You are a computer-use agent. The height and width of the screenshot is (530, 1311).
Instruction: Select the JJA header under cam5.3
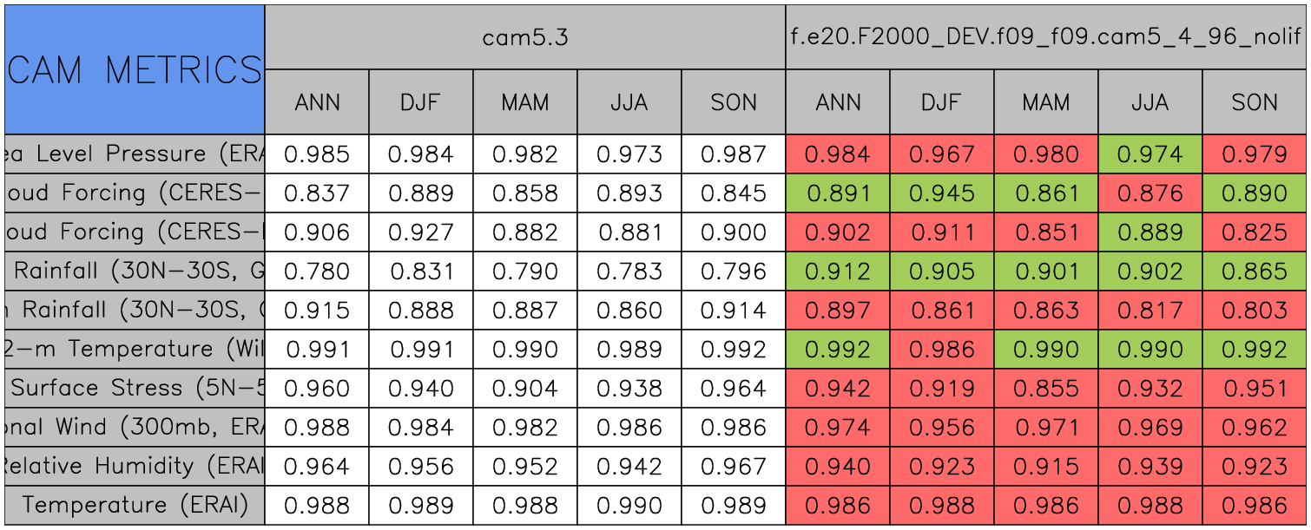629,102
